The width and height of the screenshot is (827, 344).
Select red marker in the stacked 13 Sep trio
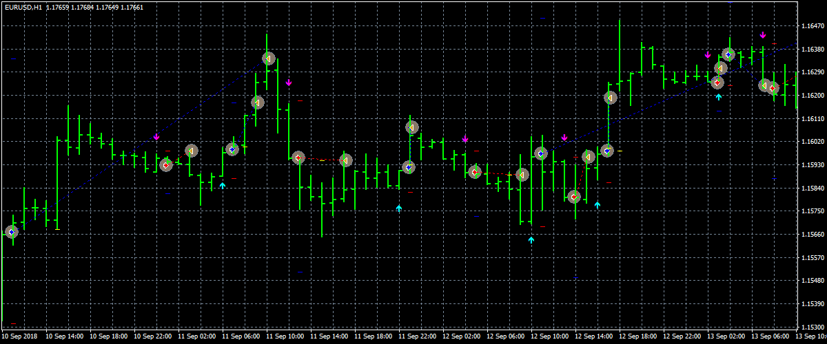click(717, 83)
